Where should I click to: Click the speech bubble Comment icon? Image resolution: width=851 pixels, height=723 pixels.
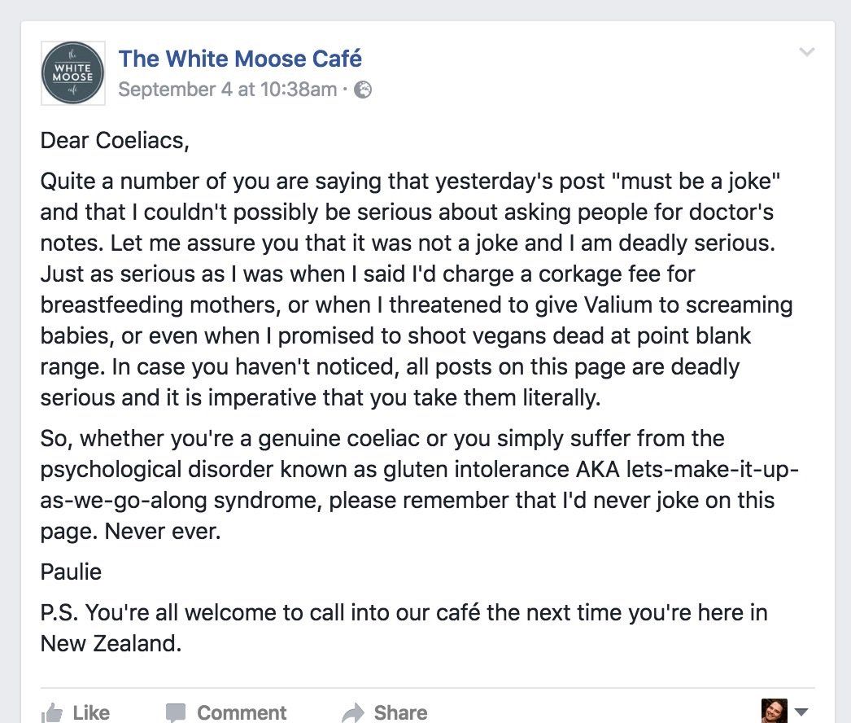[x=176, y=712]
